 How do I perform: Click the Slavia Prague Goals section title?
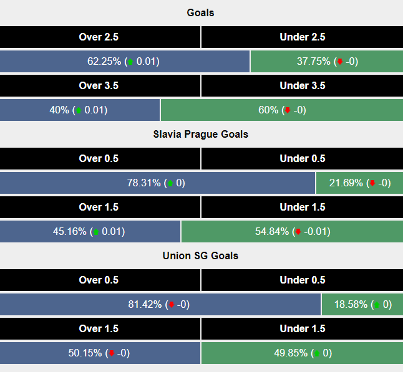click(x=201, y=135)
